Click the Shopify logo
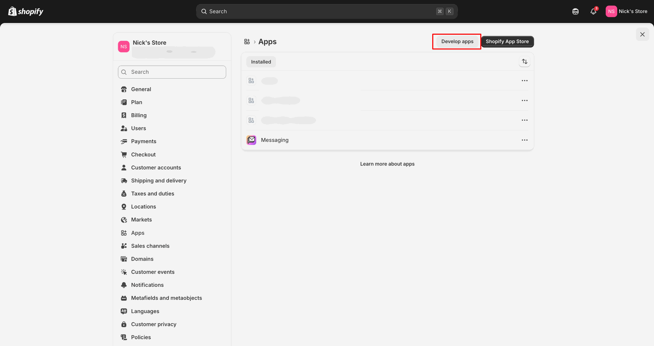Screen dimensions: 654x346 tap(26, 11)
